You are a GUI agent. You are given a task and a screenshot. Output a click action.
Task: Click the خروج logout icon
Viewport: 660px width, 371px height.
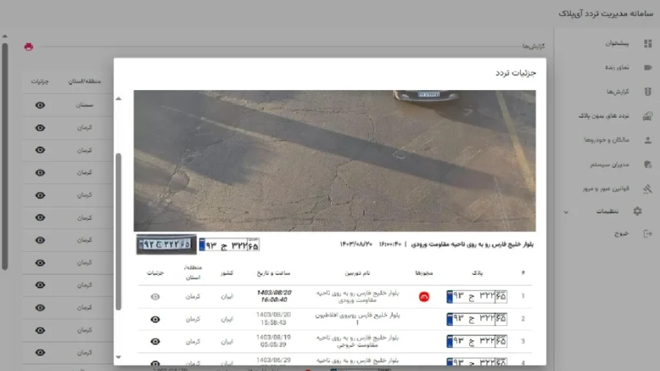point(647,233)
